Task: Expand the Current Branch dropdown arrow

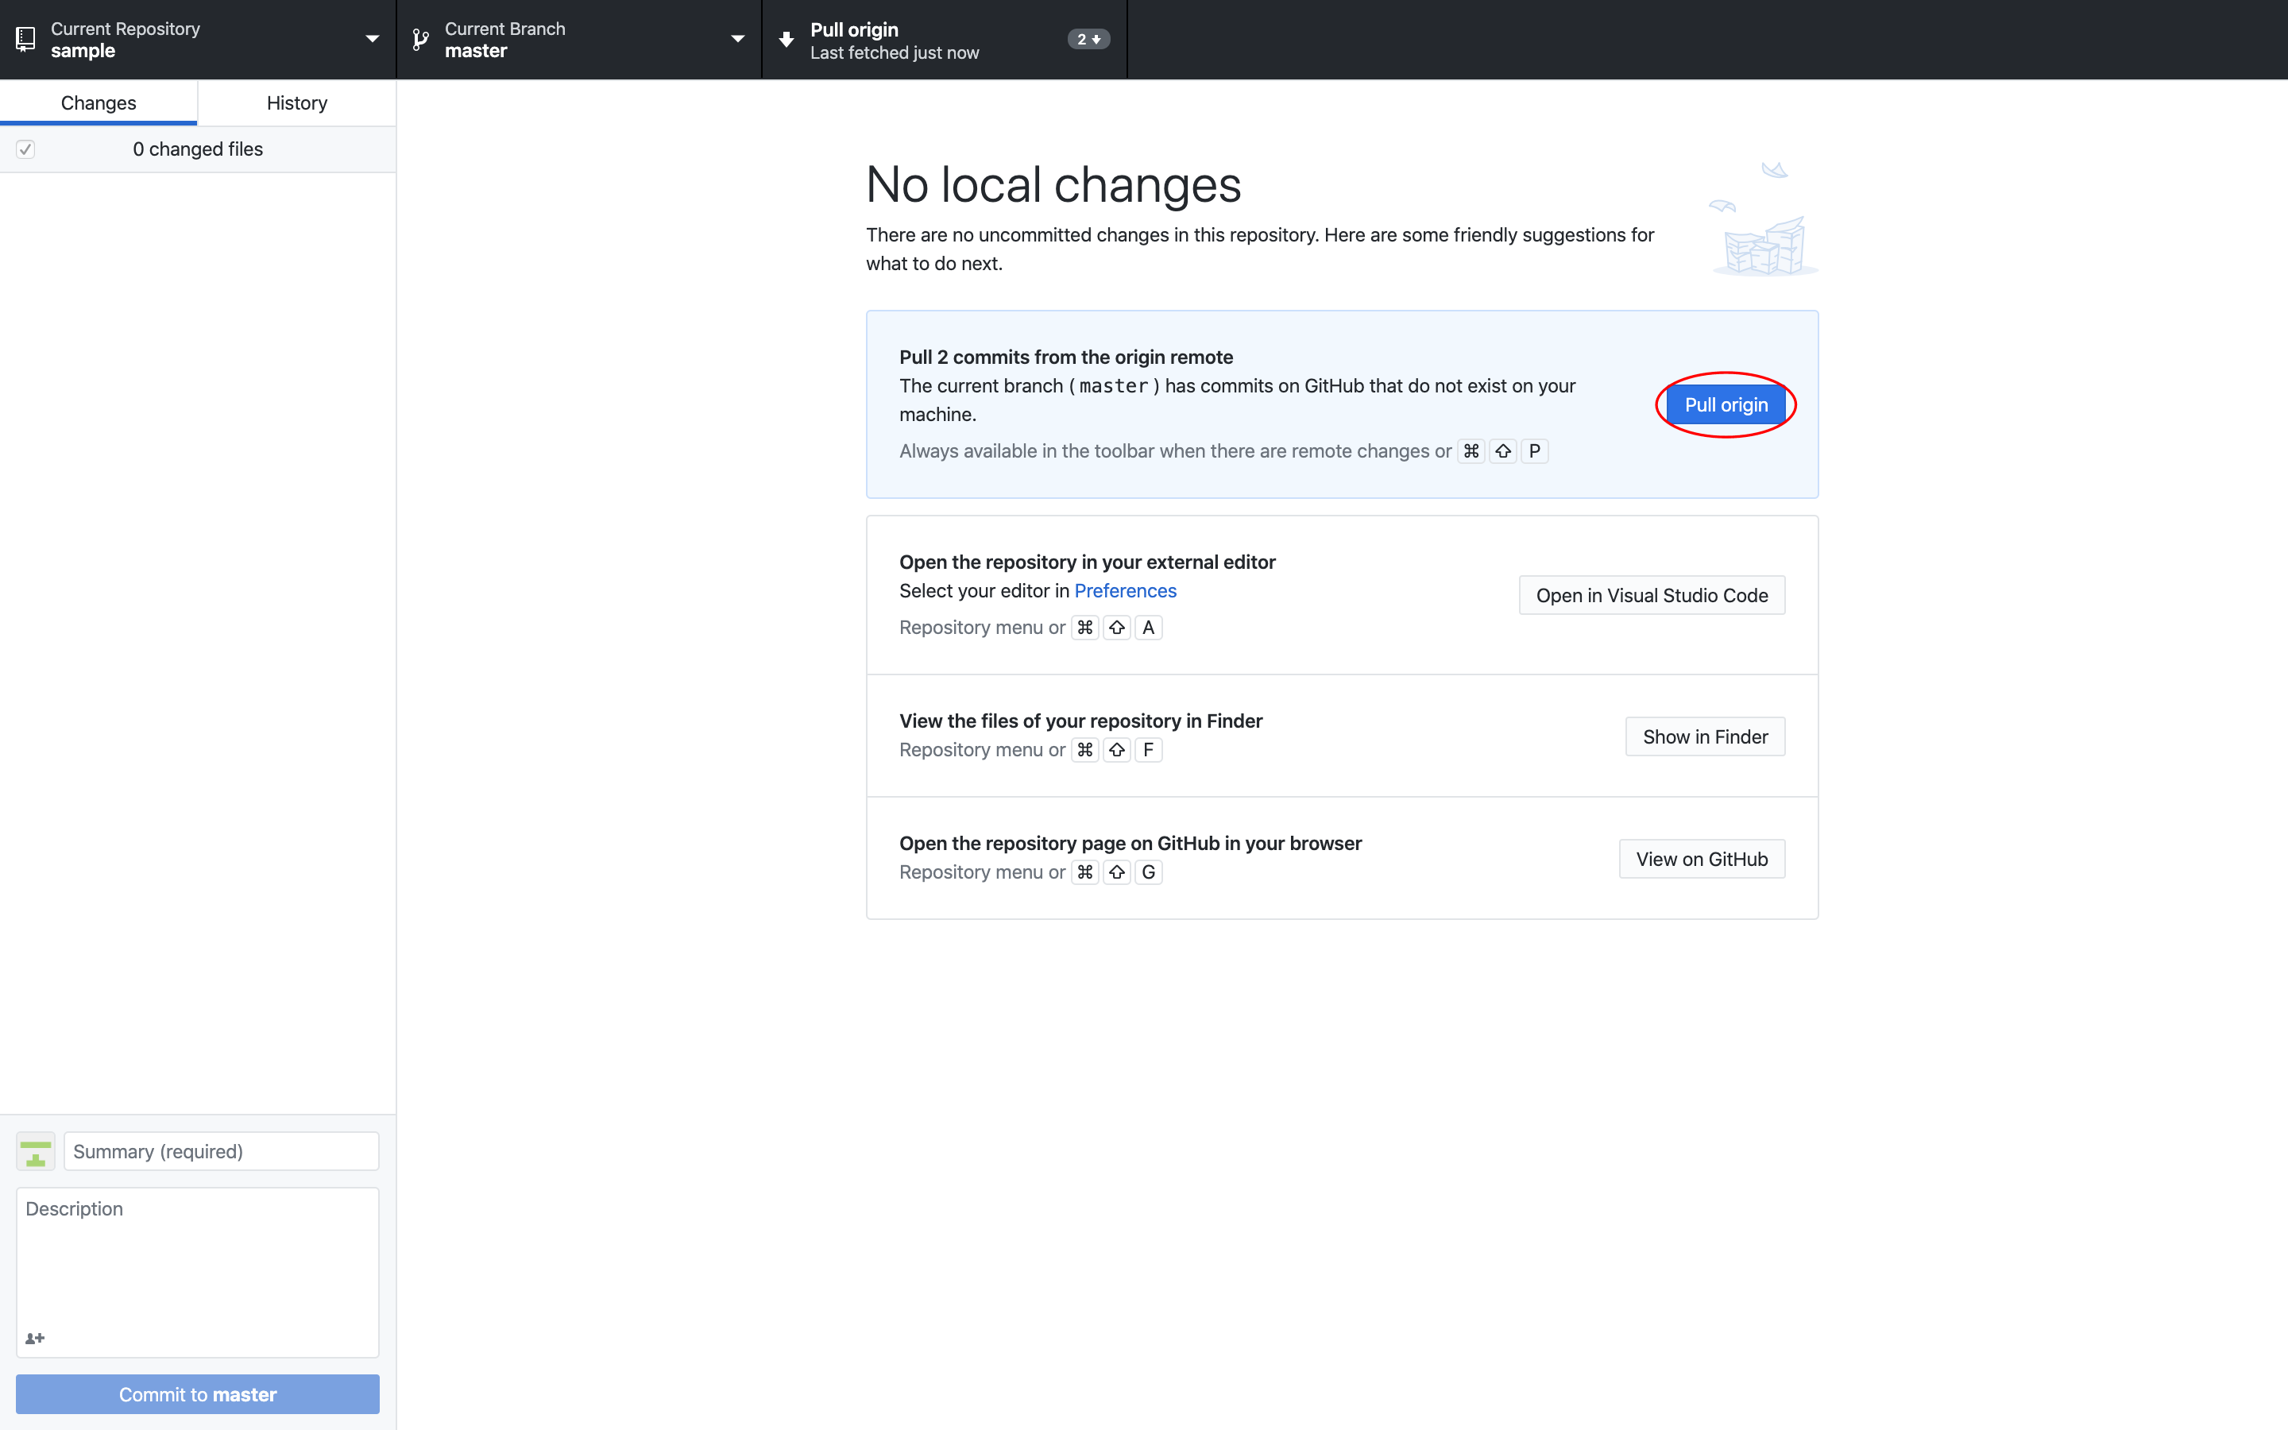Action: [737, 39]
